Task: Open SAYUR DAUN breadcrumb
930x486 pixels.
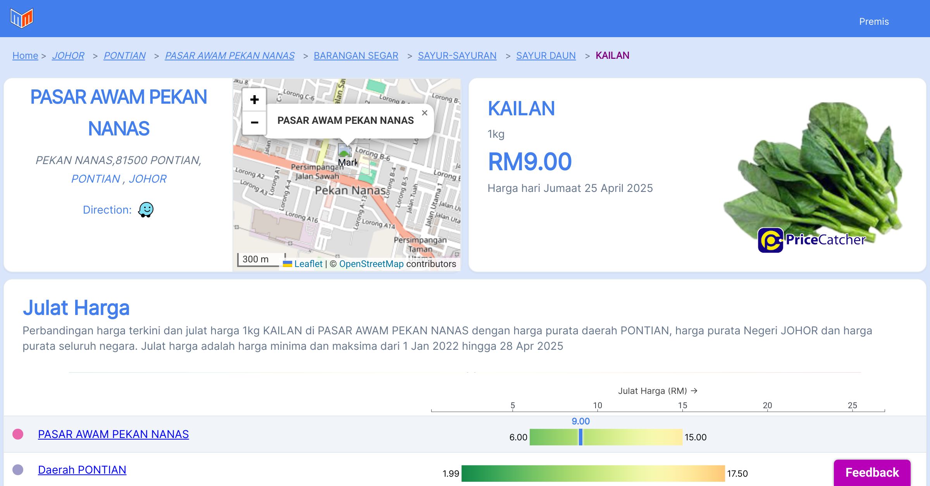Action: [x=546, y=56]
